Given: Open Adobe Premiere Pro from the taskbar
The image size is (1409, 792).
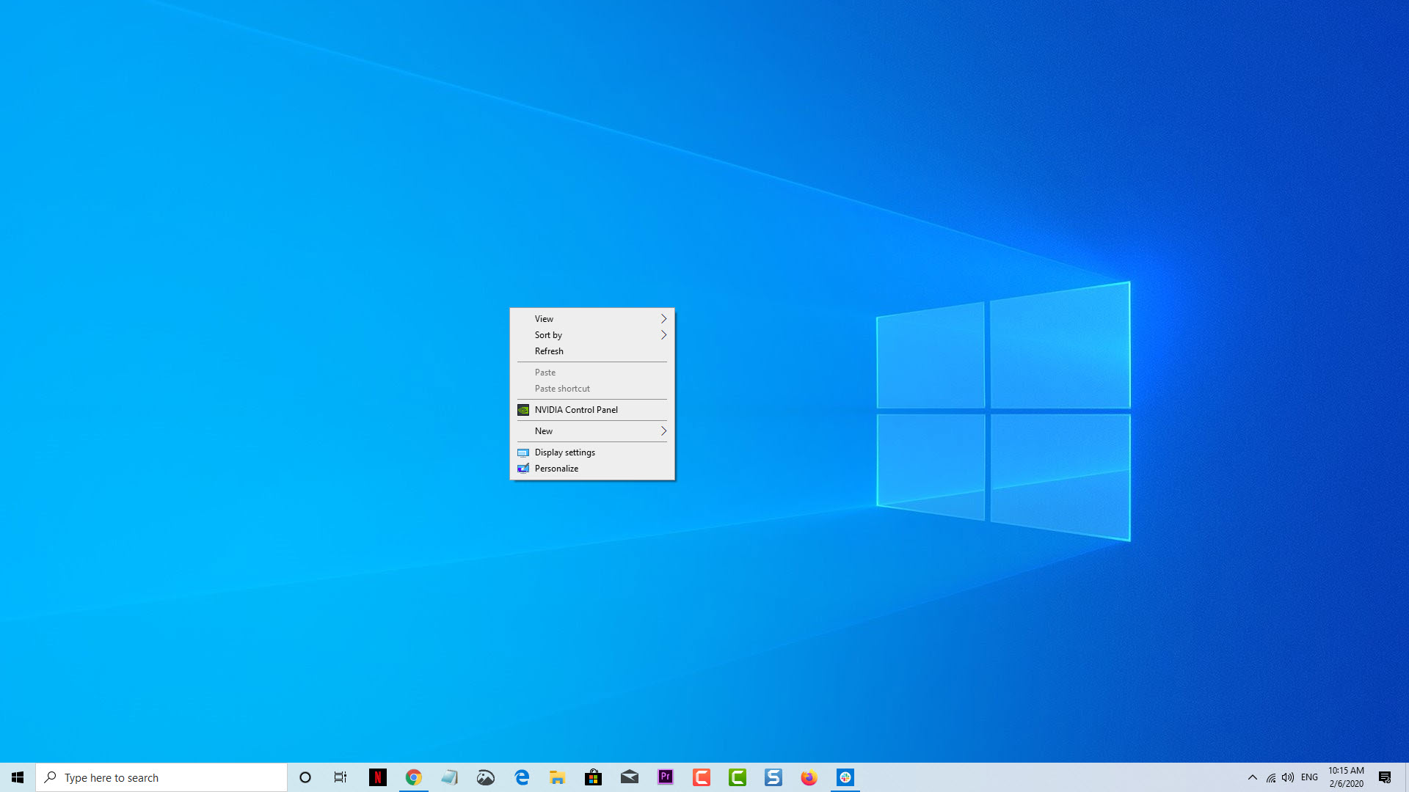Looking at the screenshot, I should [665, 777].
